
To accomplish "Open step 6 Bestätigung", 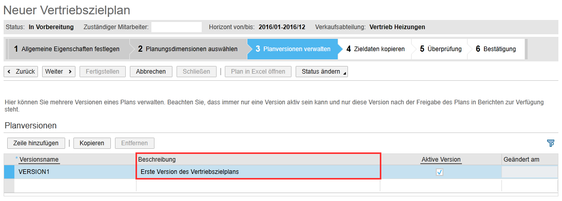I will tap(496, 49).
